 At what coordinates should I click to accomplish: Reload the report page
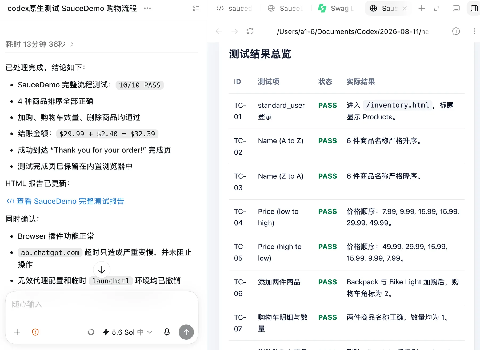[250, 31]
